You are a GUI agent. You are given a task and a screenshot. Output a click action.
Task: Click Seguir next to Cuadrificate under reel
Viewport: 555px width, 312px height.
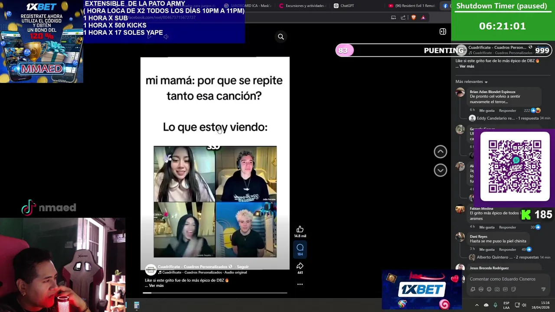243,267
